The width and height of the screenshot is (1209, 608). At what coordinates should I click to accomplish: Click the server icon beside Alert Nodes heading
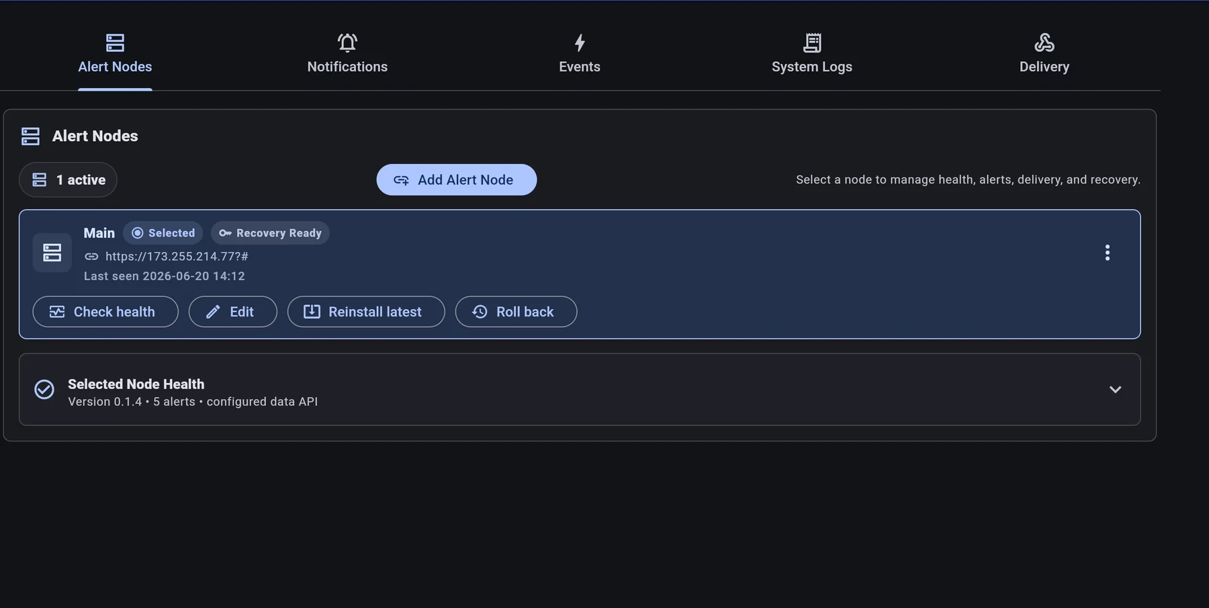click(30, 136)
